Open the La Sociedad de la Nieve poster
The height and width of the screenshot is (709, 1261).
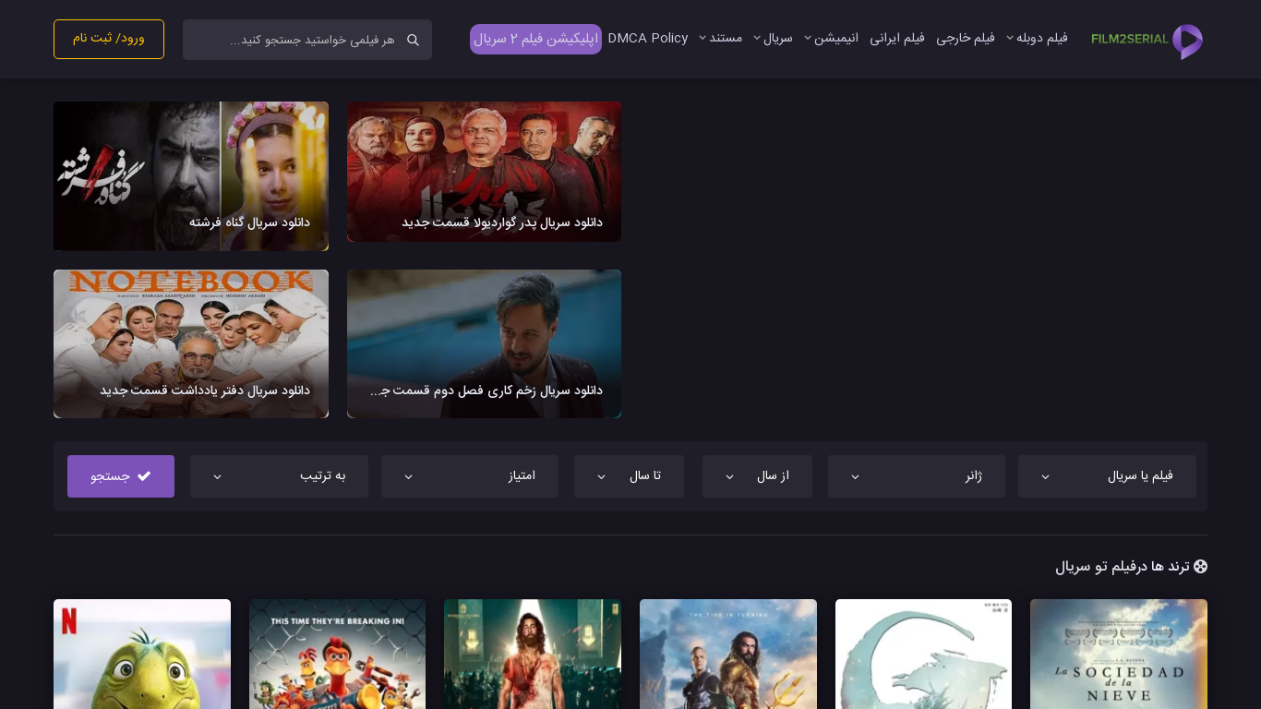pos(1119,654)
